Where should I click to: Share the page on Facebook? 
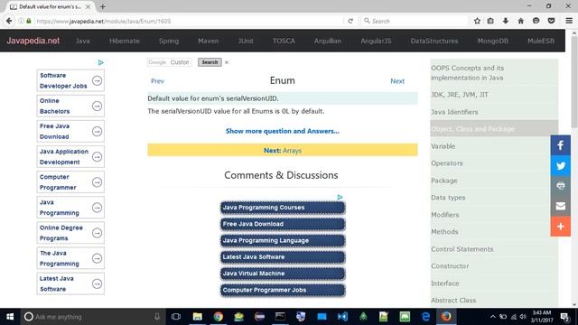point(560,145)
